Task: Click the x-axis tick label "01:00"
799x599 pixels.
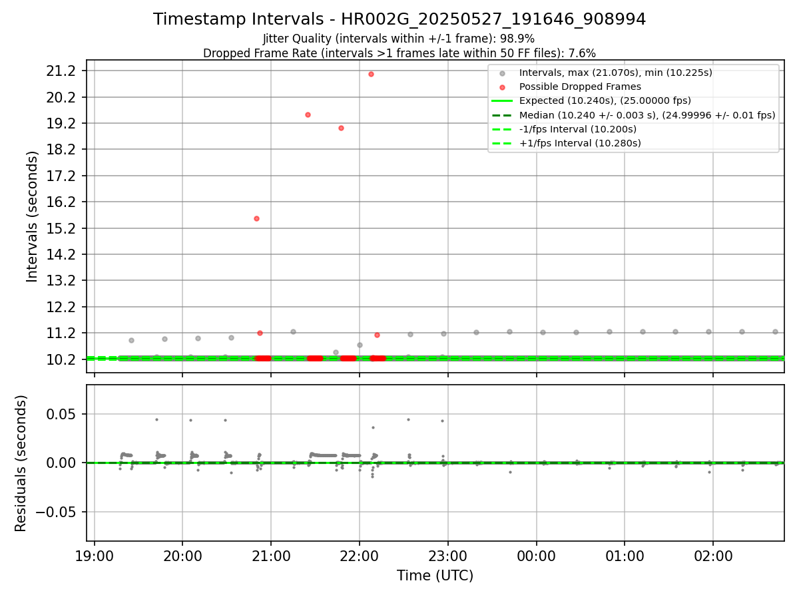Action: coord(625,556)
